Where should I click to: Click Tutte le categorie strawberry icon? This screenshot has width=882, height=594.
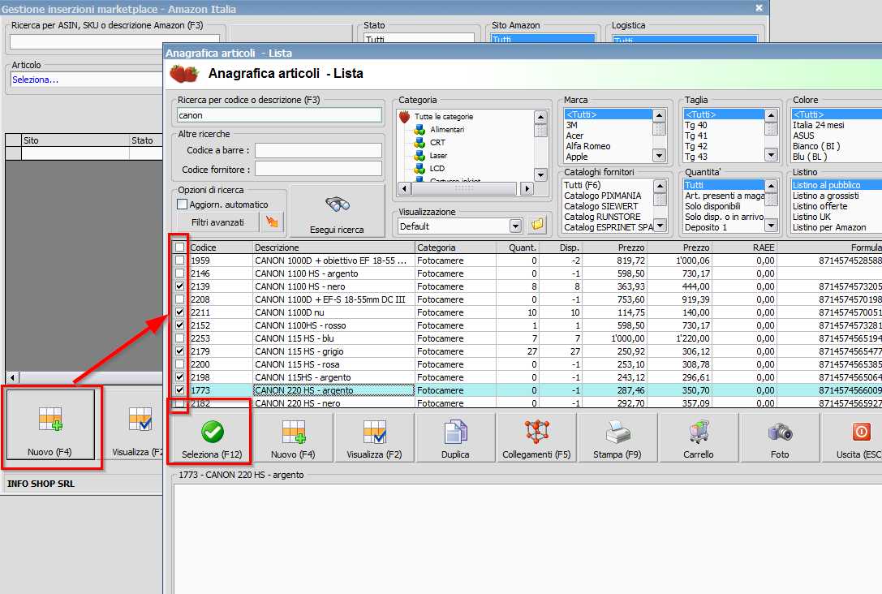404,116
